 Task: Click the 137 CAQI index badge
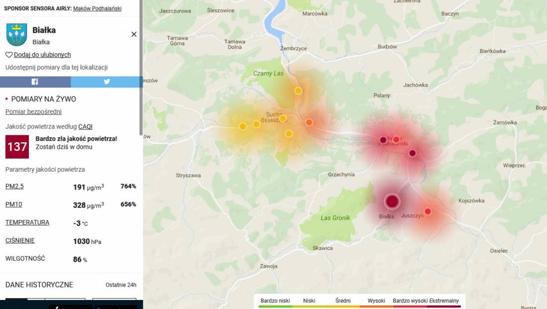17,147
